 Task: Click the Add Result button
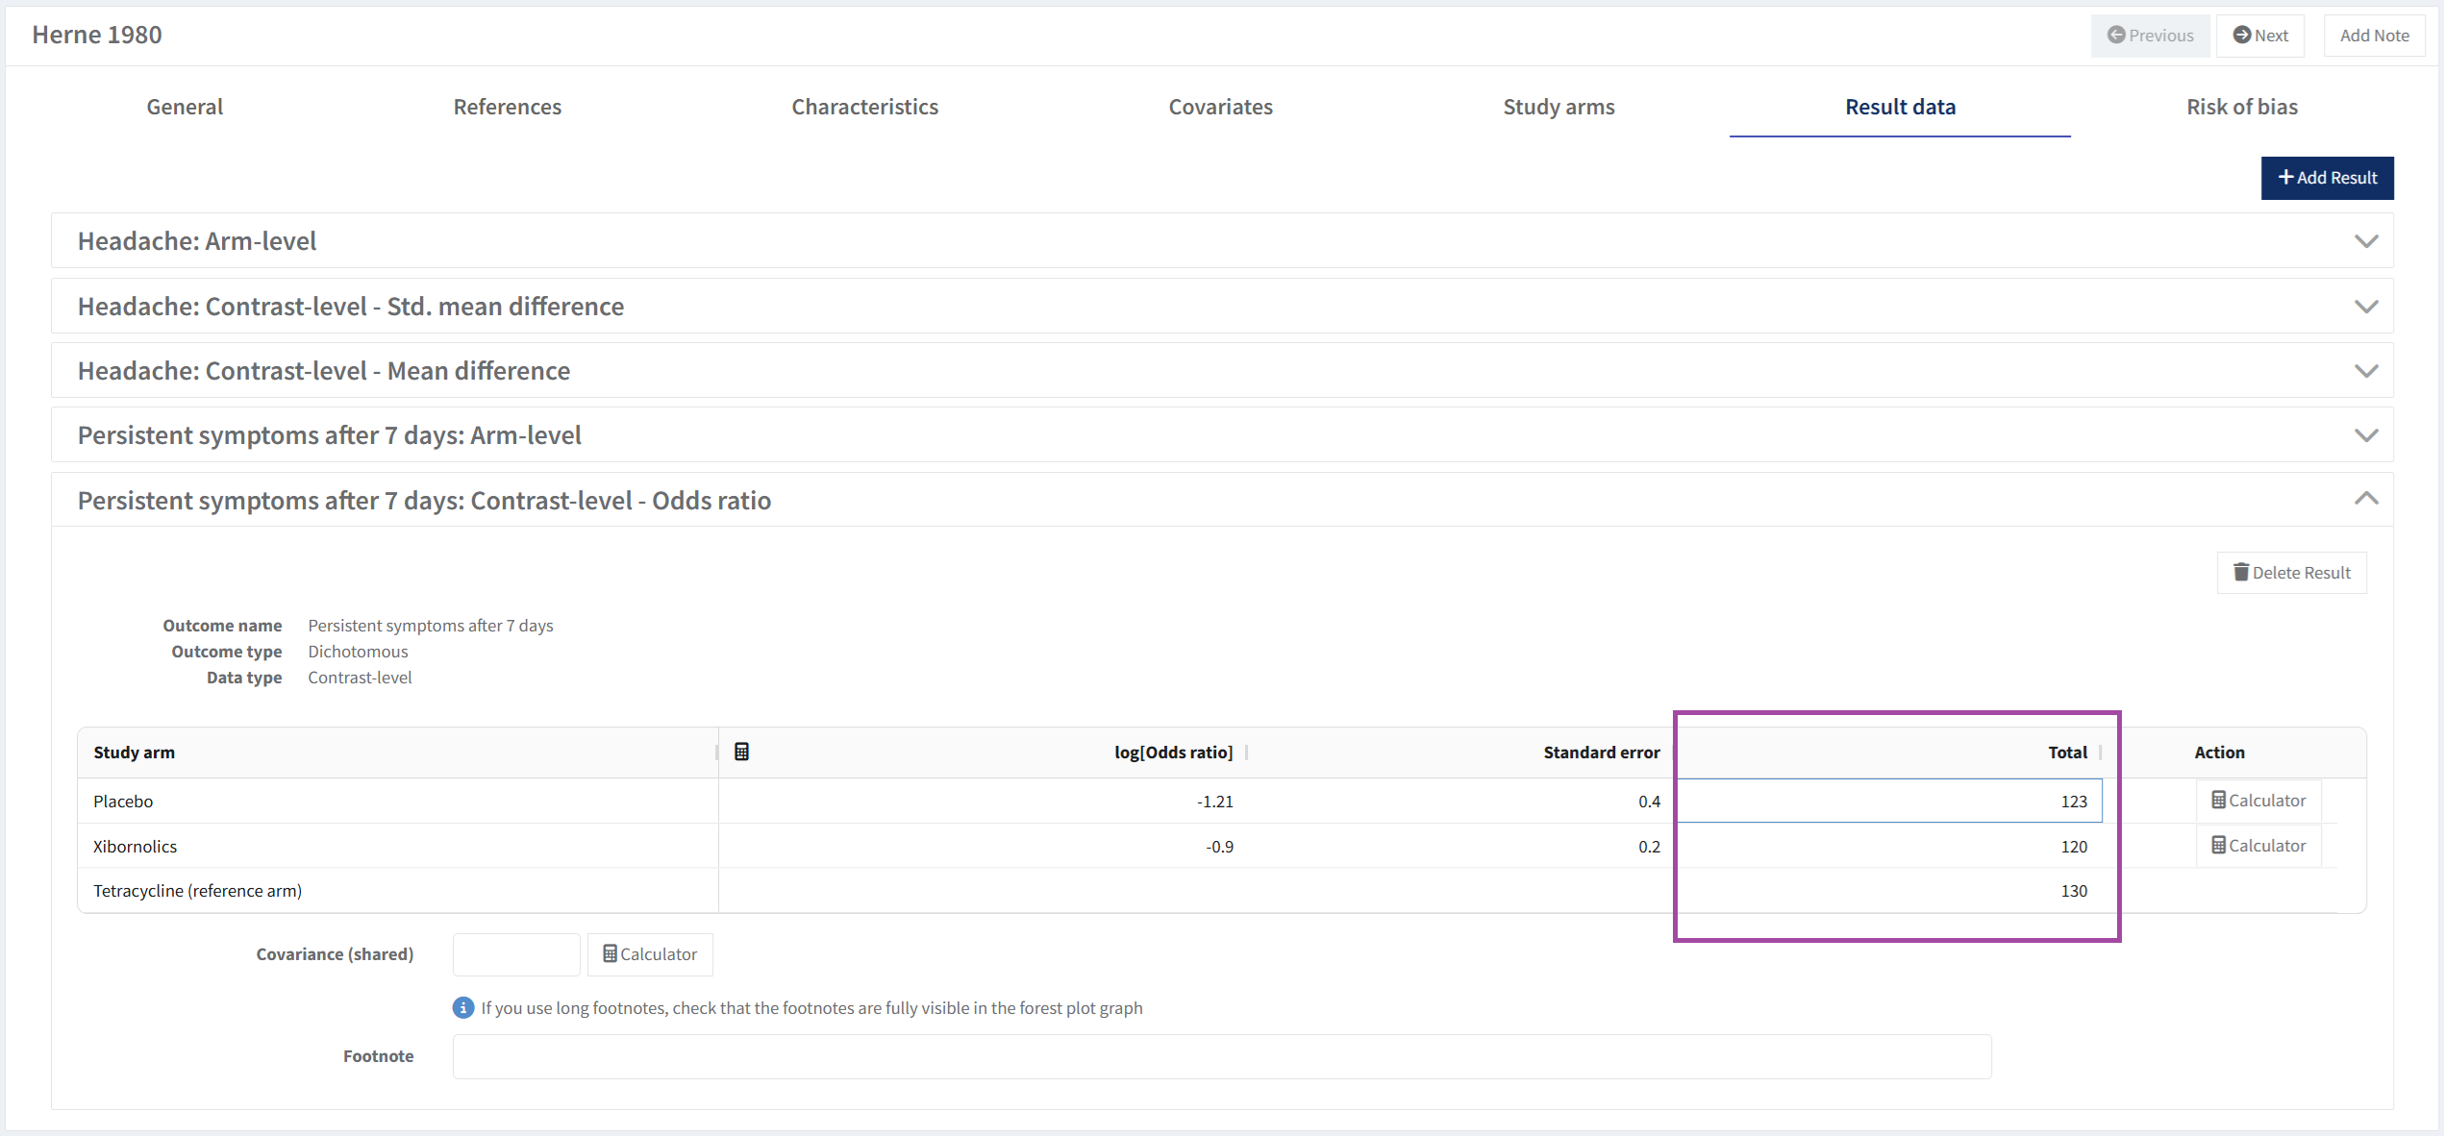[2327, 178]
